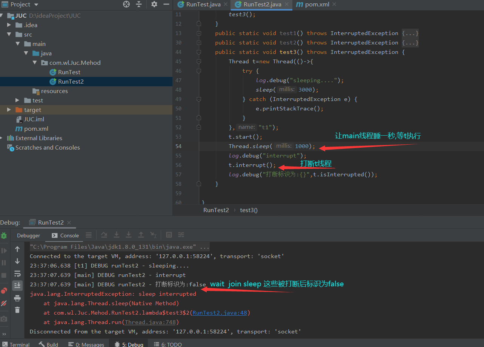Close the RunTest2 debug session tab
Screen dimensions: 484x347
pos(69,222)
